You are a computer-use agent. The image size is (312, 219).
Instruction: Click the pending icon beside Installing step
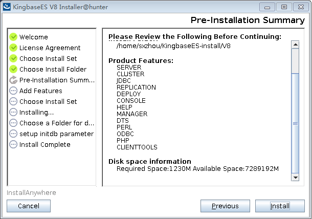(x=13, y=112)
